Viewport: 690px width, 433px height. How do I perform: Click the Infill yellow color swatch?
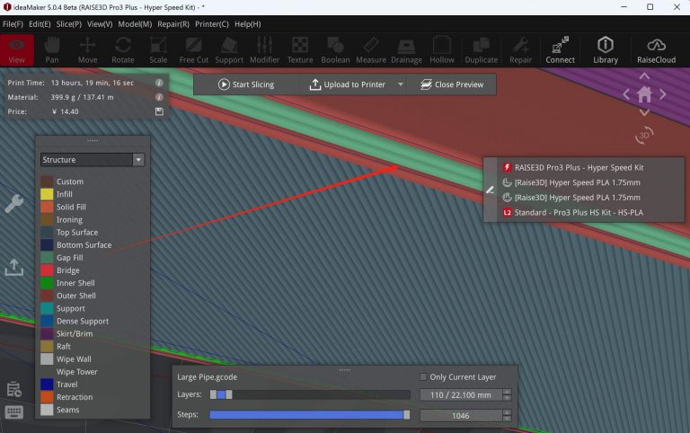pyautogui.click(x=47, y=194)
